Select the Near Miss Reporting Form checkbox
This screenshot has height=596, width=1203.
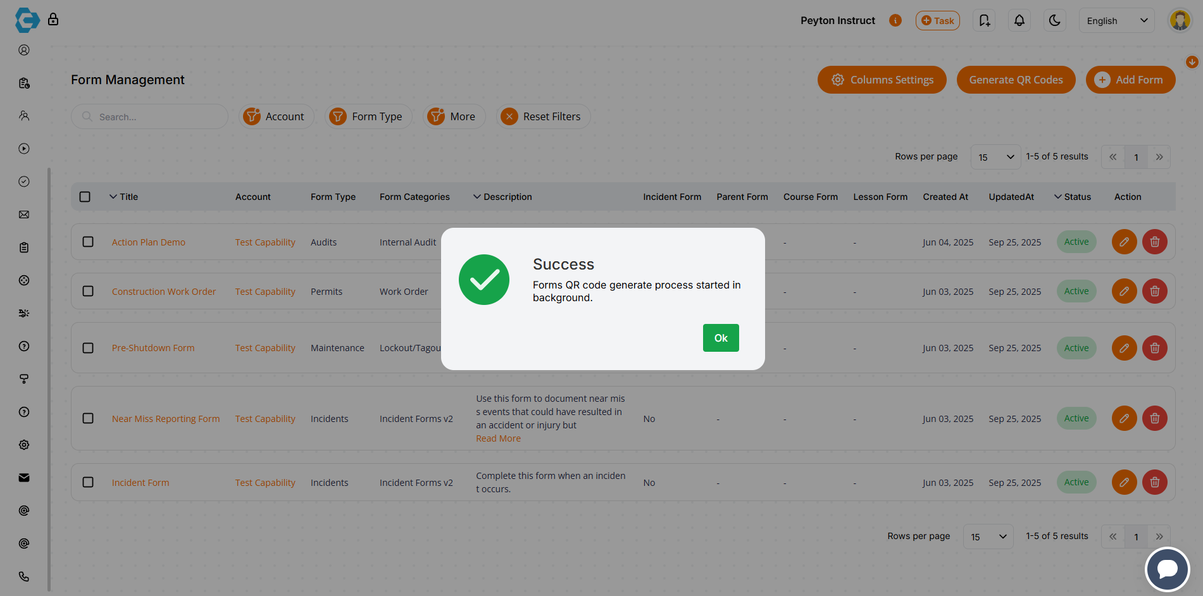(88, 418)
